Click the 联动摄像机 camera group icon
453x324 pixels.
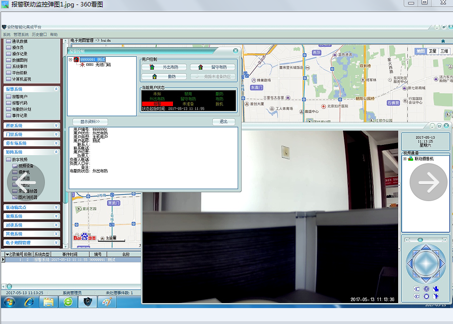click(x=411, y=159)
